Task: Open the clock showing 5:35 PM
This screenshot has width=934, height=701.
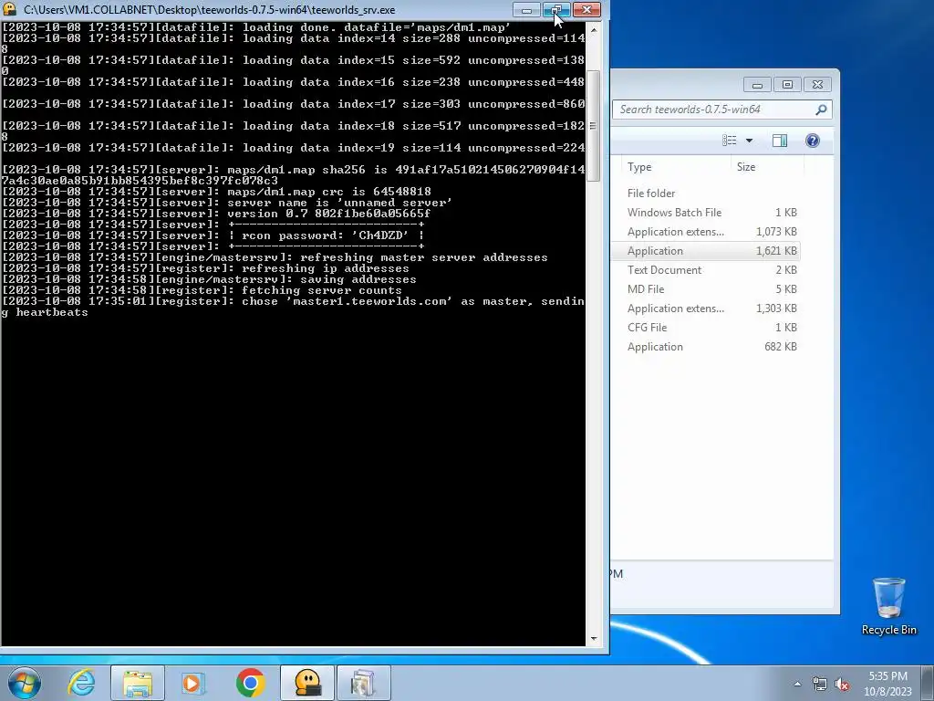Action: (888, 683)
